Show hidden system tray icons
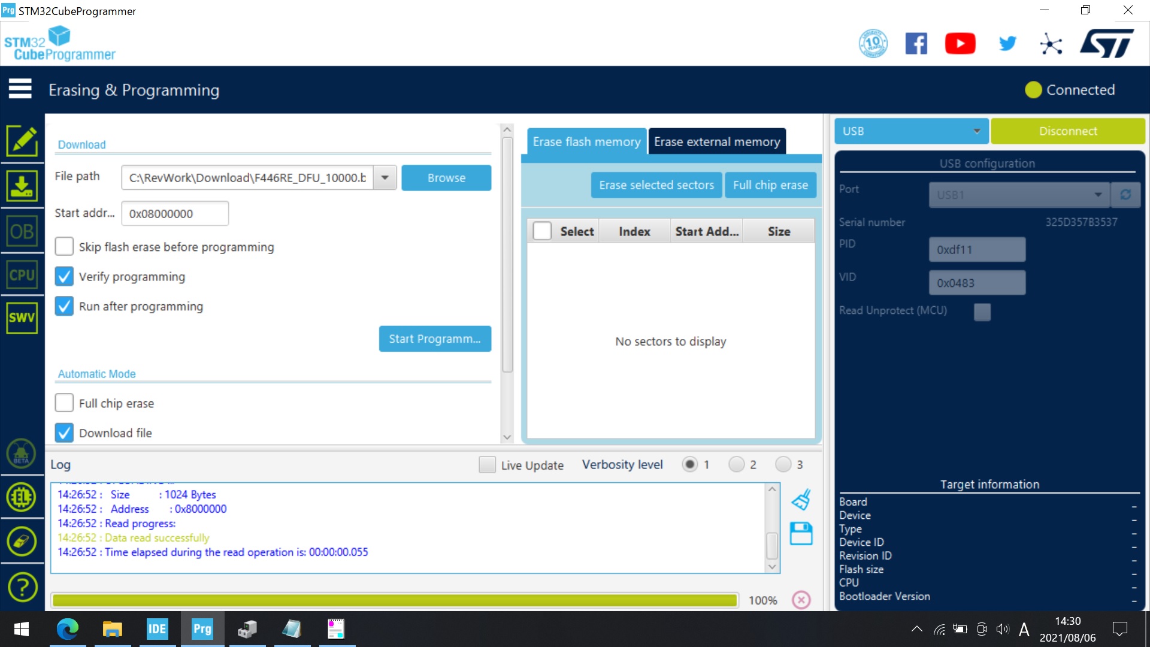Image resolution: width=1150 pixels, height=647 pixels. [916, 629]
